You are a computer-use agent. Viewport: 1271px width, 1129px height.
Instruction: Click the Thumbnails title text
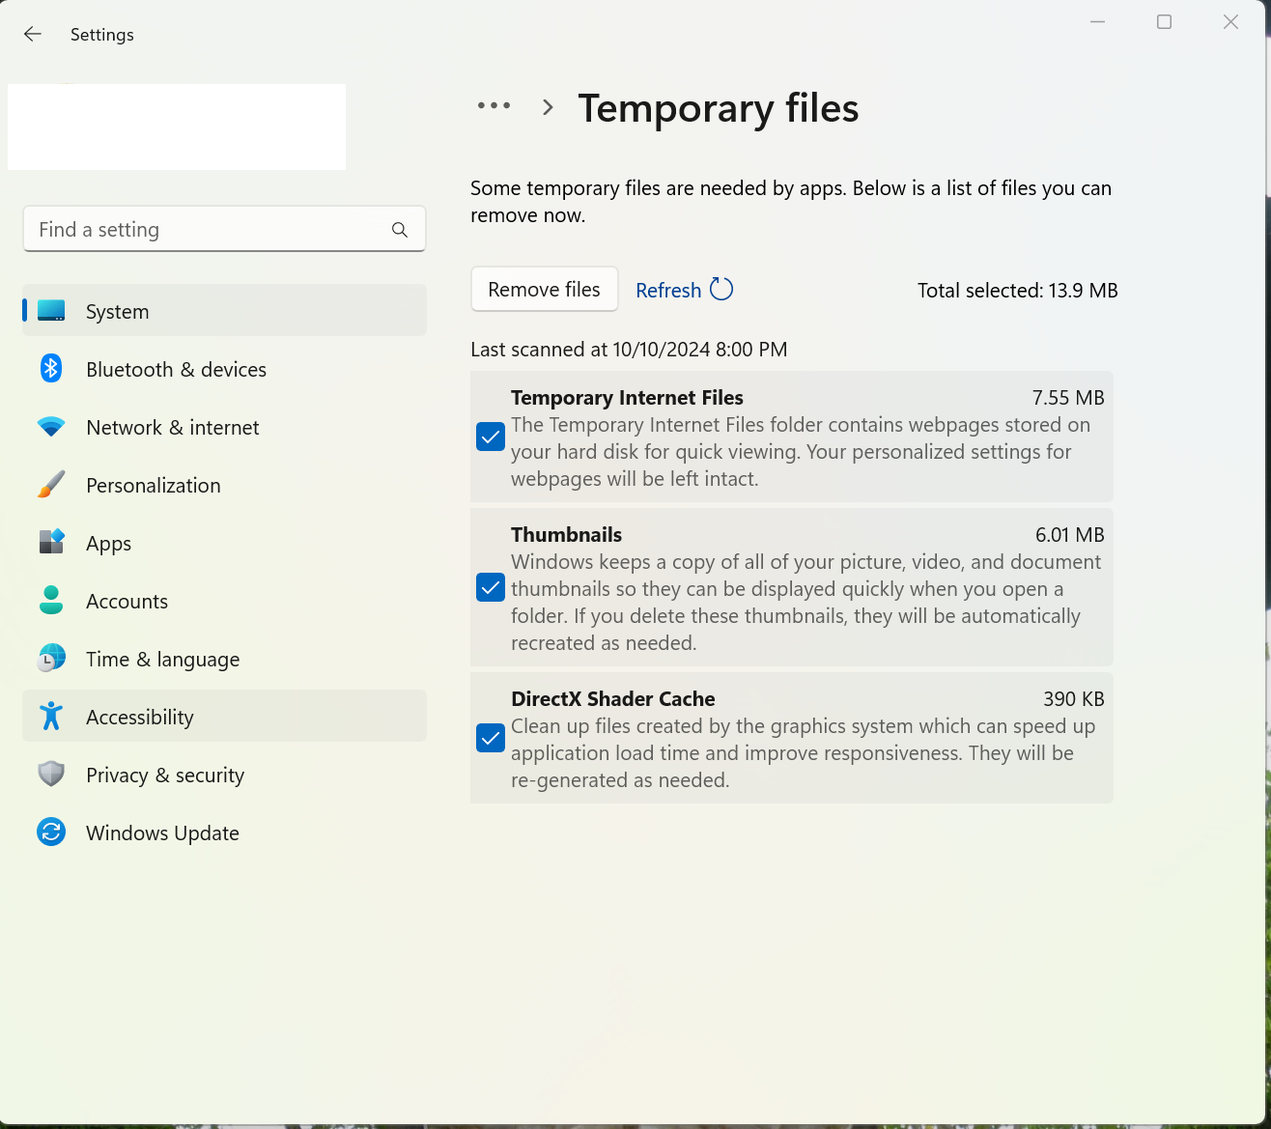566,534
